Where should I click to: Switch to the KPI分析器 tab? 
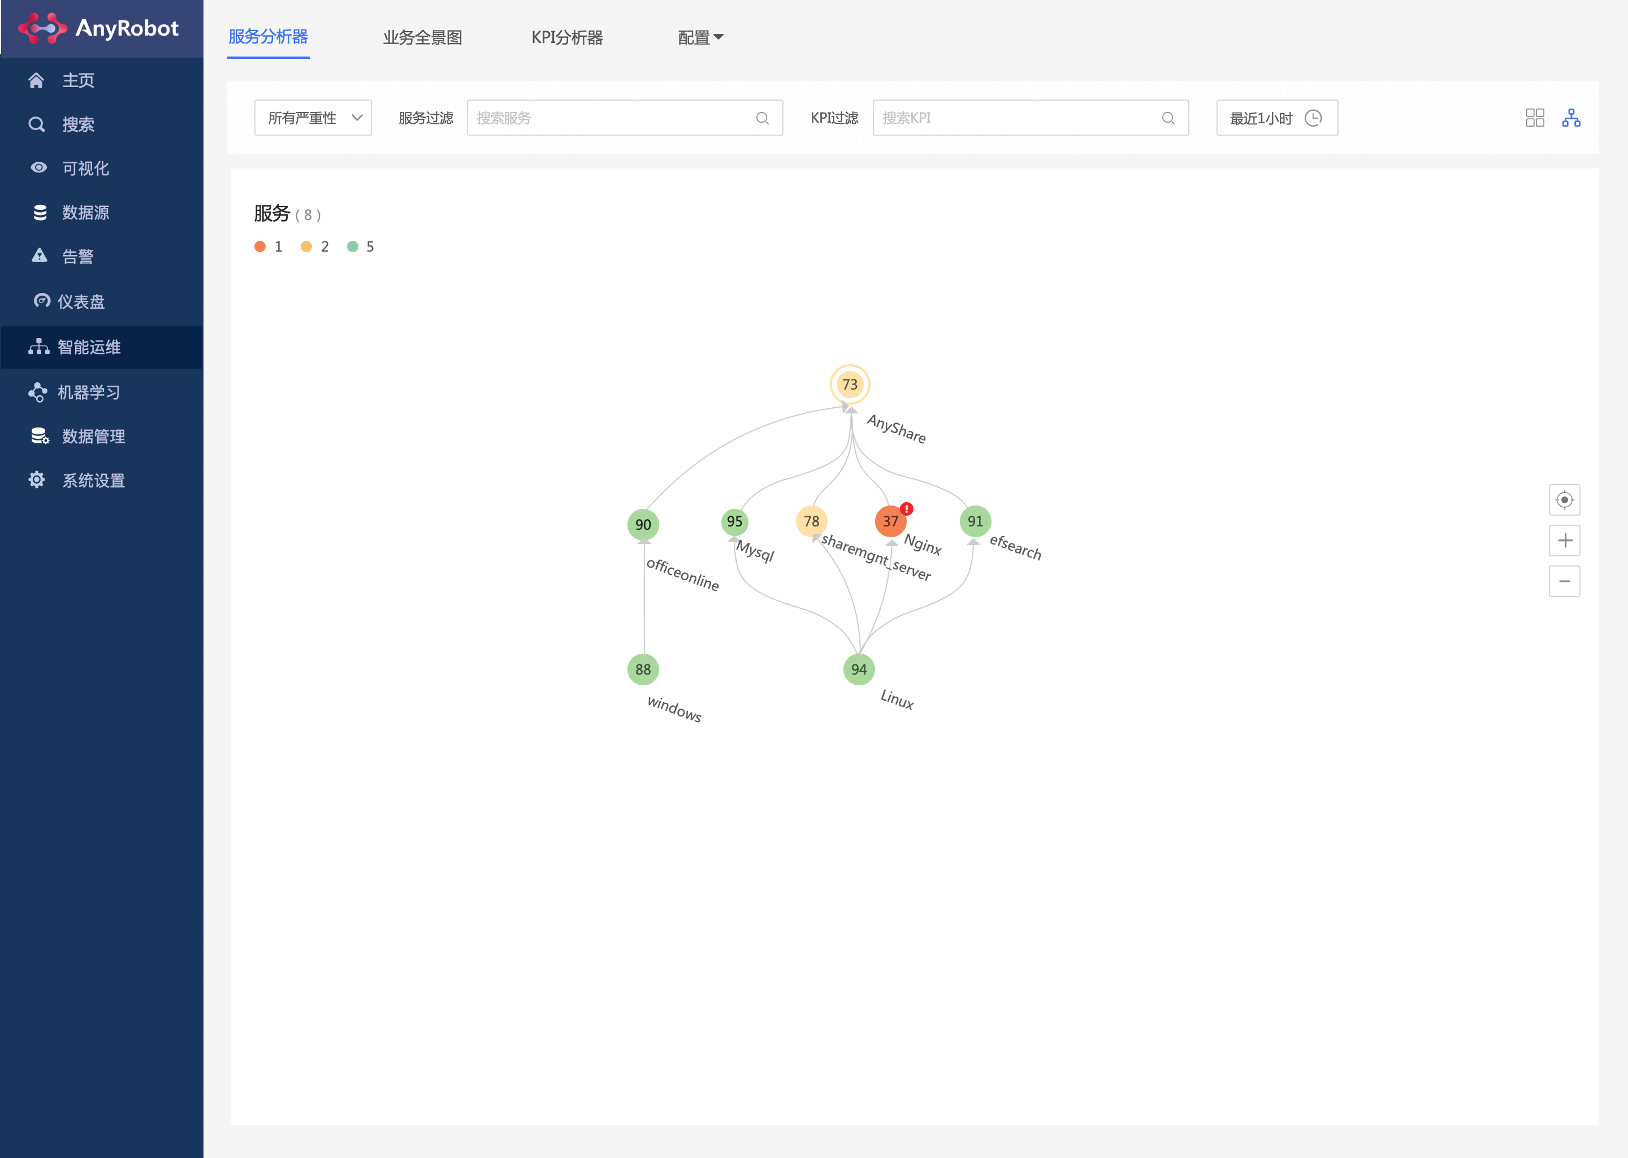tap(566, 37)
